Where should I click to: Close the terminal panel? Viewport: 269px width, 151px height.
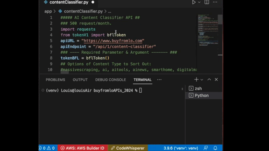216,79
